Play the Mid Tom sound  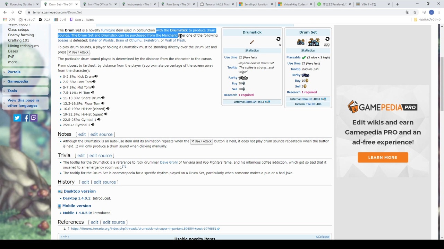[x=93, y=87]
